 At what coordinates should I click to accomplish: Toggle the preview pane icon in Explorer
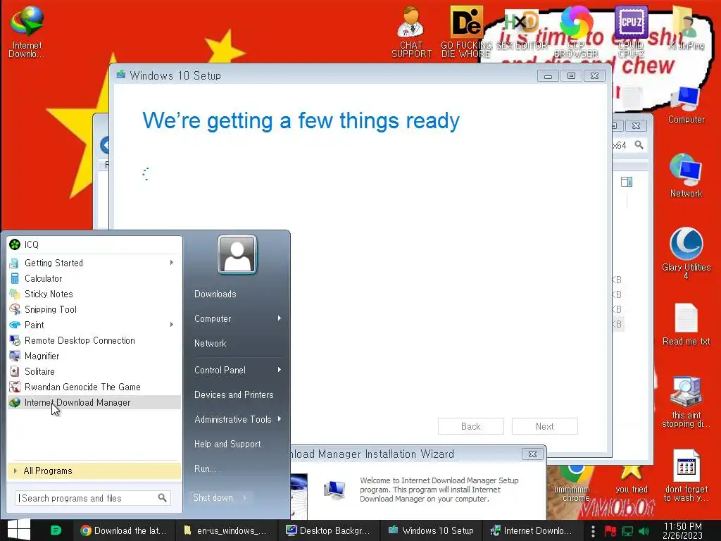(626, 182)
